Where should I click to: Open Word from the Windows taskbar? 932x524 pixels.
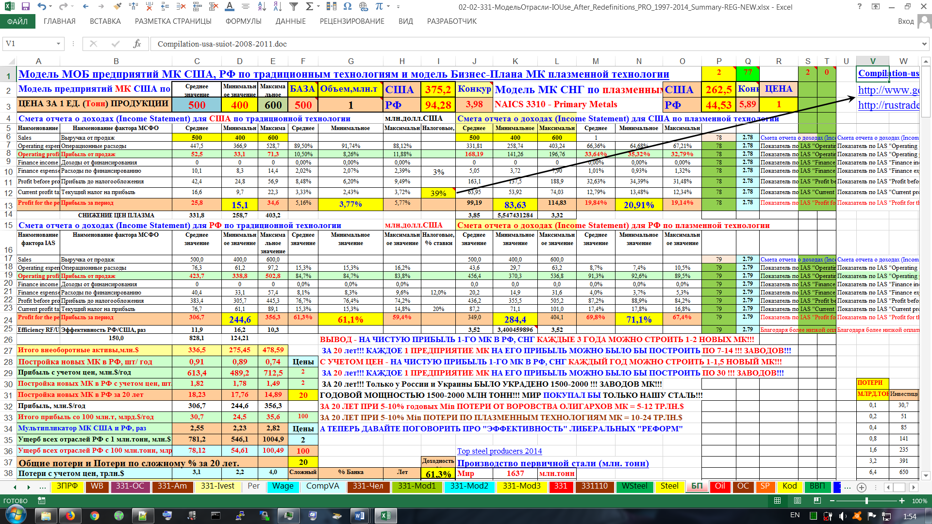[x=360, y=516]
